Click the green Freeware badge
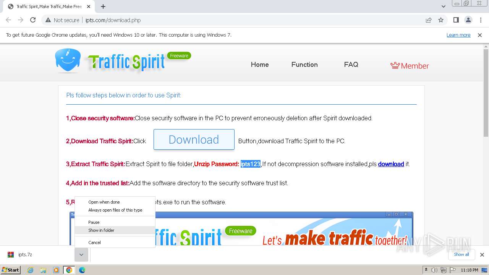Image resolution: width=489 pixels, height=275 pixels. click(x=179, y=56)
